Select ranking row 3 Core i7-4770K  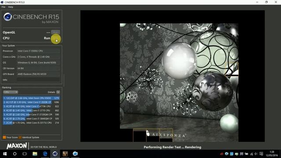pos(31,106)
